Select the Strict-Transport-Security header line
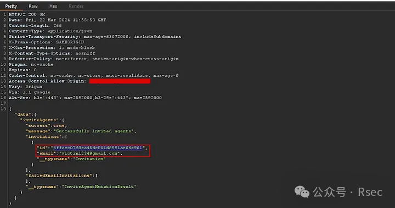 (95, 37)
